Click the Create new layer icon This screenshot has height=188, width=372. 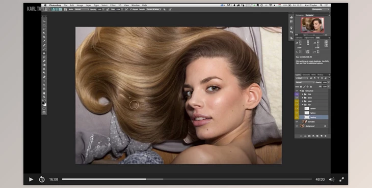(322, 136)
